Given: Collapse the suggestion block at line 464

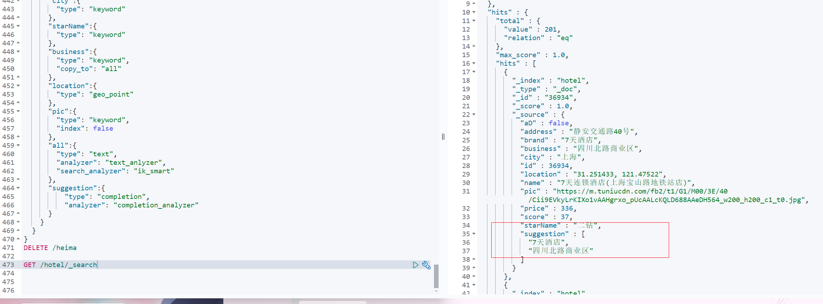Looking at the screenshot, I should coord(18,188).
